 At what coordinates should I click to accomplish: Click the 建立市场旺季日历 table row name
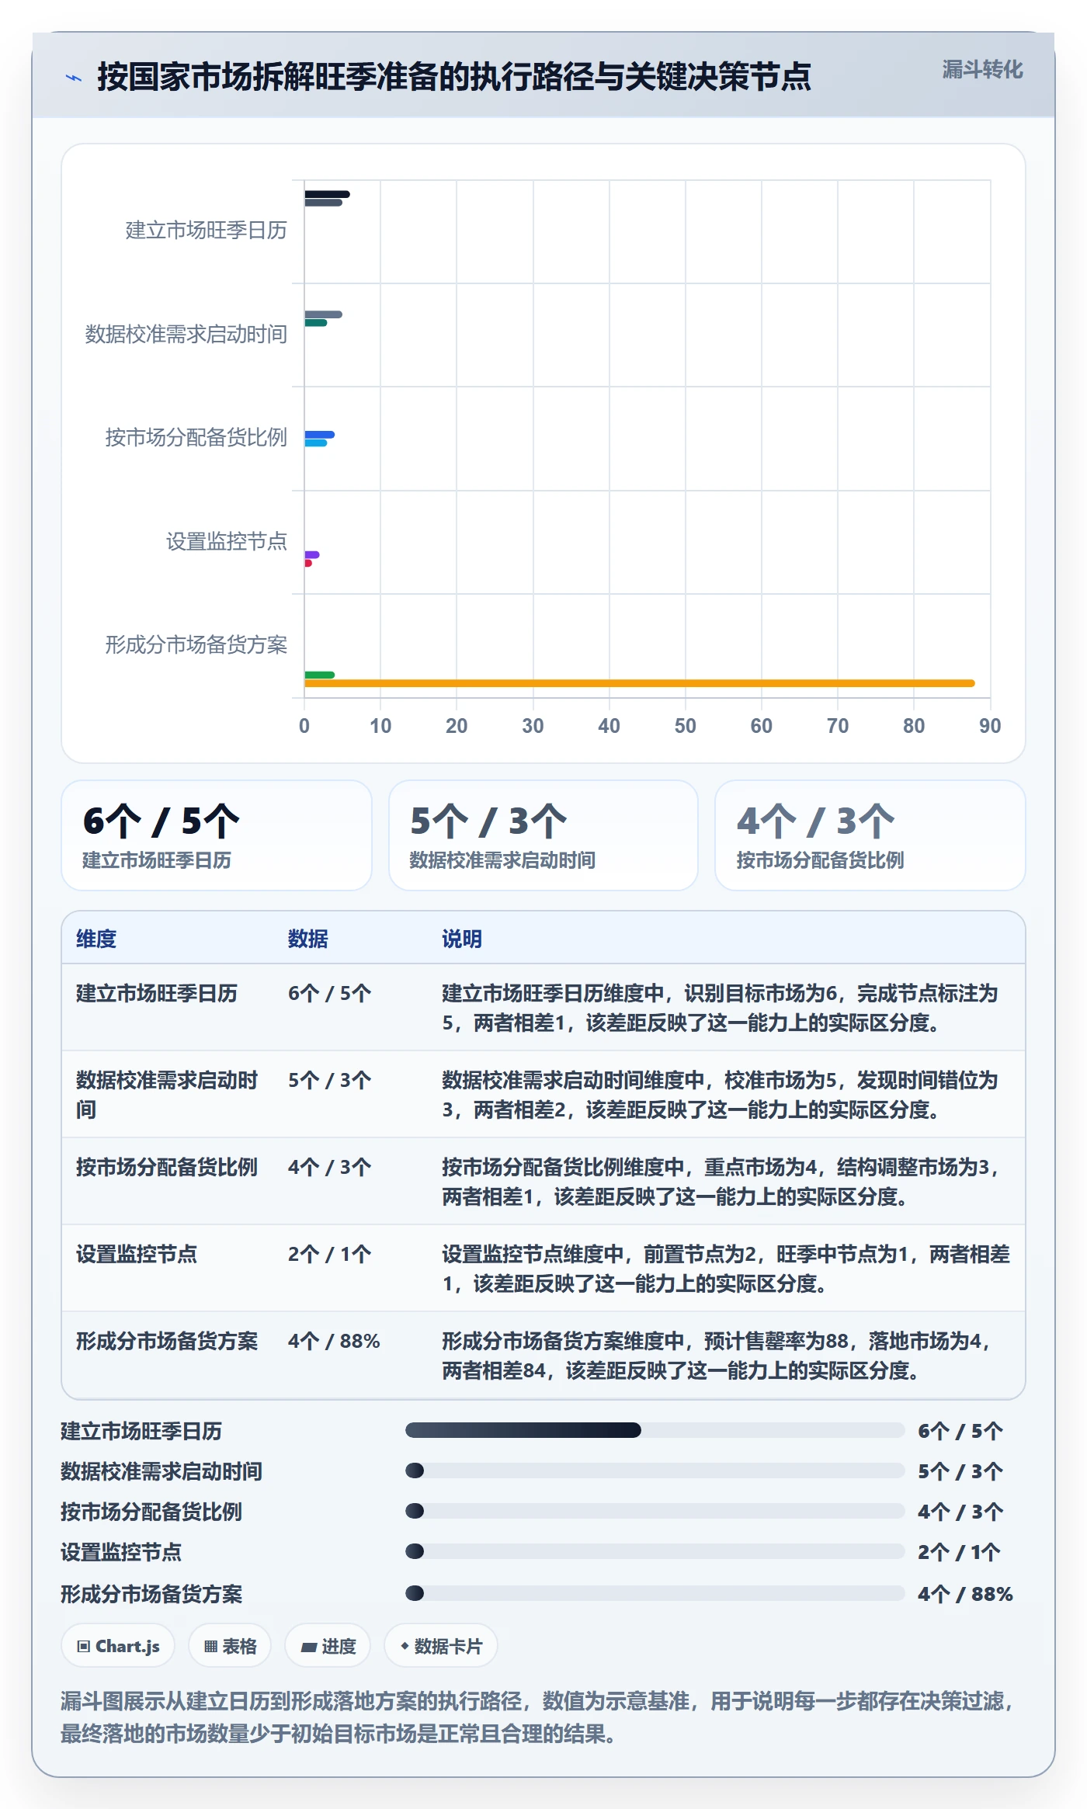pyautogui.click(x=157, y=993)
